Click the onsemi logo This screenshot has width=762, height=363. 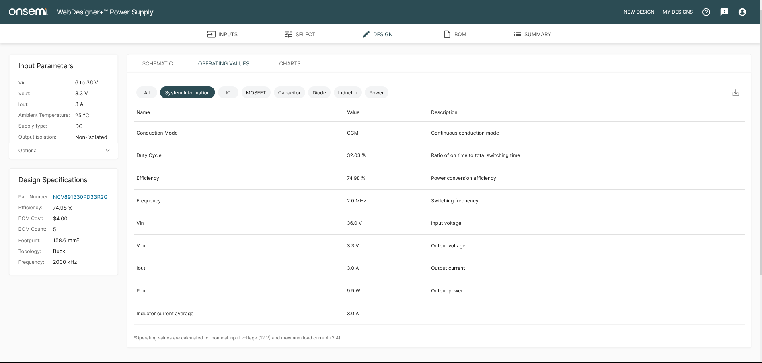(28, 12)
